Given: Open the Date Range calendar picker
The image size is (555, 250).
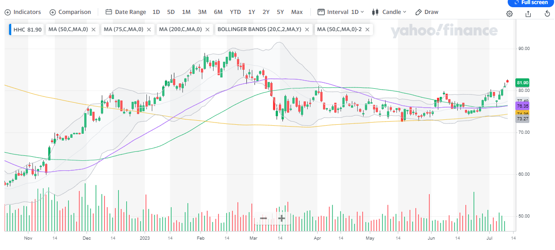Looking at the screenshot, I should click(x=126, y=12).
